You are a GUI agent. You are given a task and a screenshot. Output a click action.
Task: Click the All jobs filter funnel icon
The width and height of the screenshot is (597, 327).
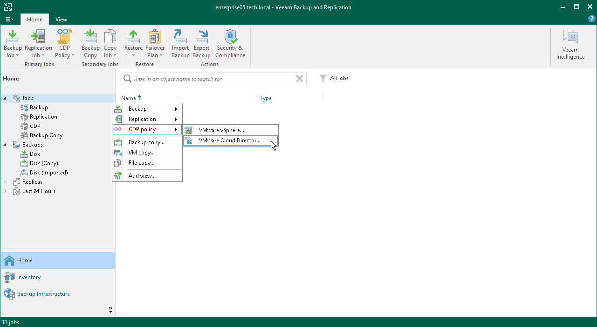coord(323,79)
